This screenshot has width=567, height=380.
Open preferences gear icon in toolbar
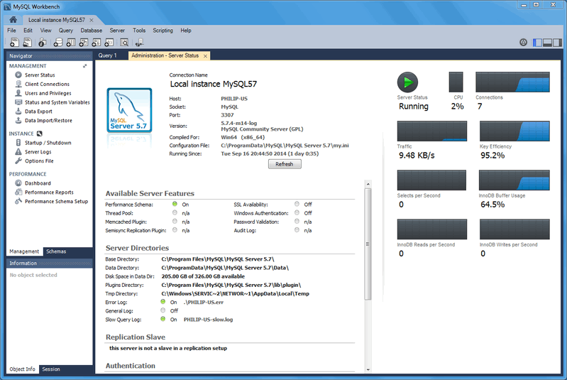click(523, 43)
